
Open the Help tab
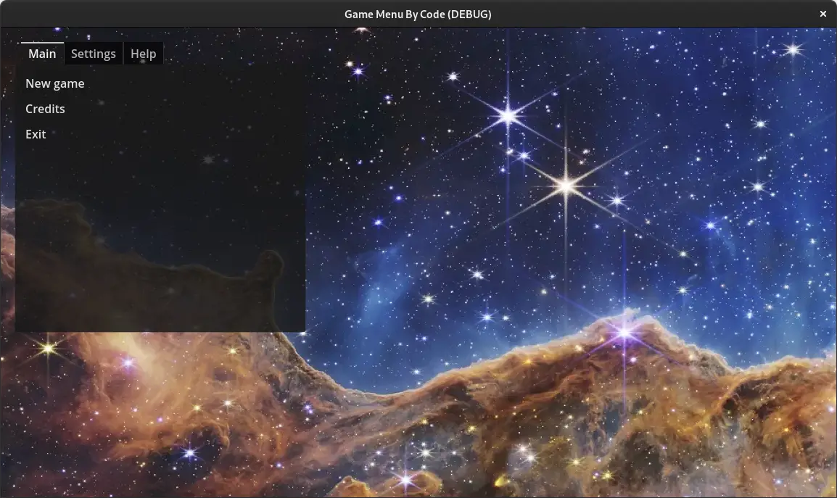pyautogui.click(x=143, y=54)
